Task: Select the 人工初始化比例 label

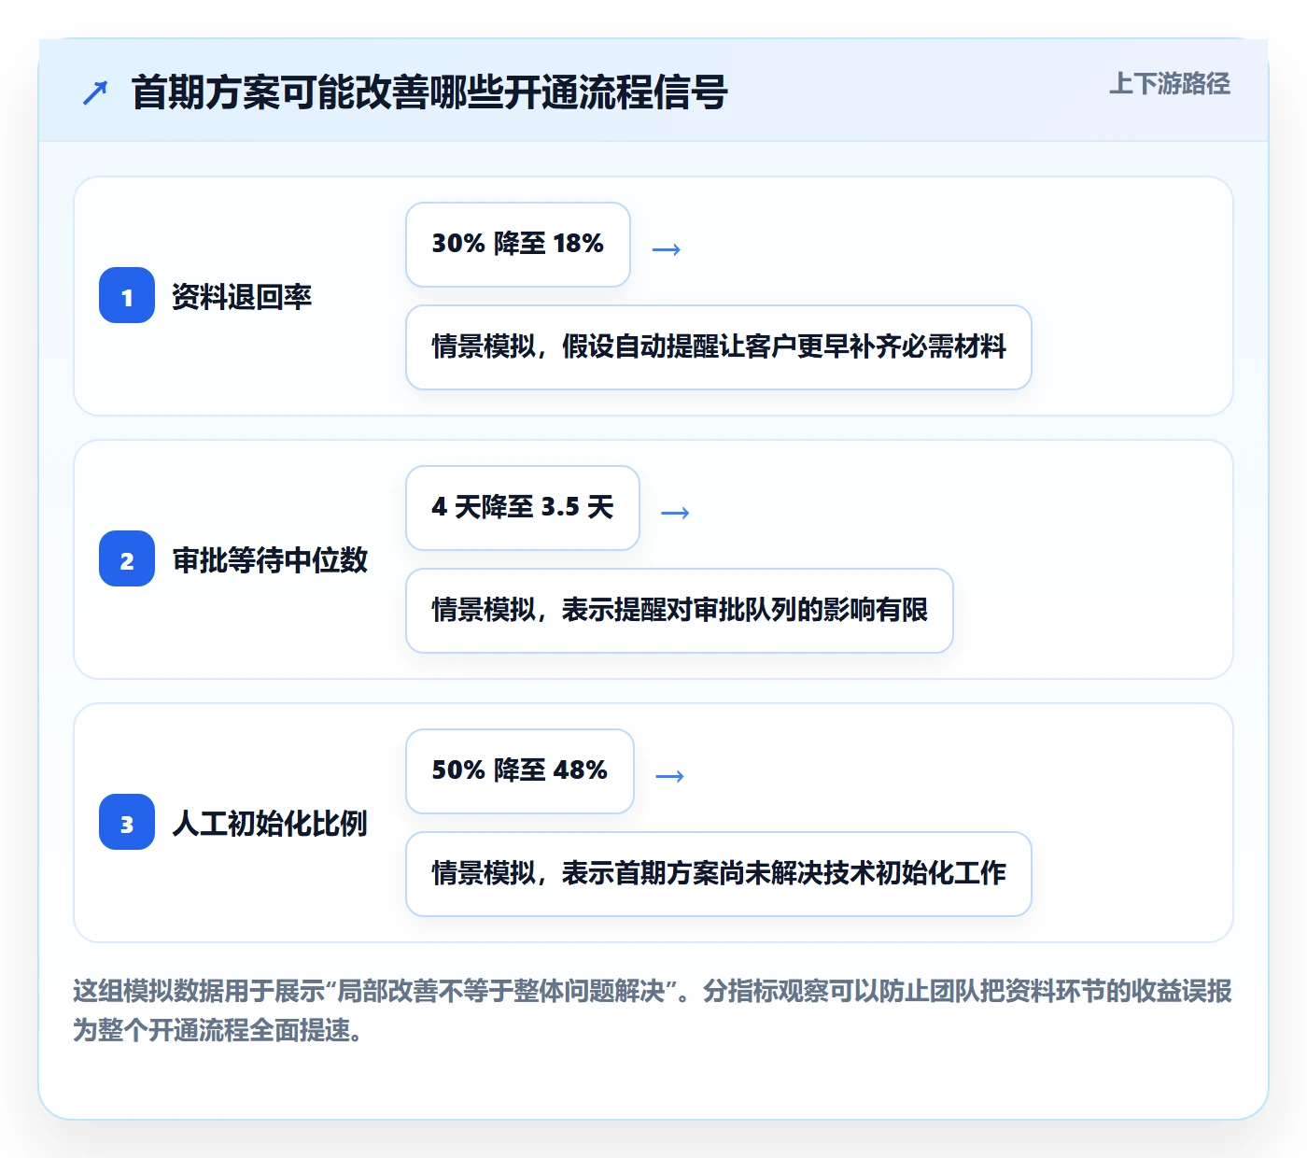Action: tap(270, 824)
